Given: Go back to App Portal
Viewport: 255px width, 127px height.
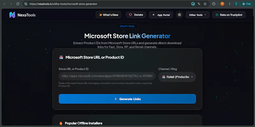Looking at the screenshot, I should (x=161, y=15).
